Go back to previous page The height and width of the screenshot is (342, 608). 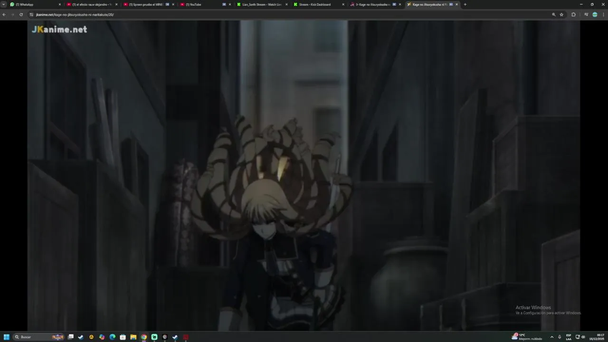pyautogui.click(x=4, y=15)
